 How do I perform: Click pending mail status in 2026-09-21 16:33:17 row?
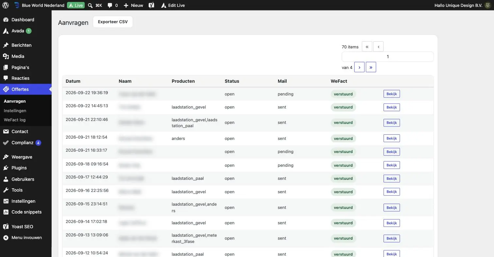click(x=286, y=152)
